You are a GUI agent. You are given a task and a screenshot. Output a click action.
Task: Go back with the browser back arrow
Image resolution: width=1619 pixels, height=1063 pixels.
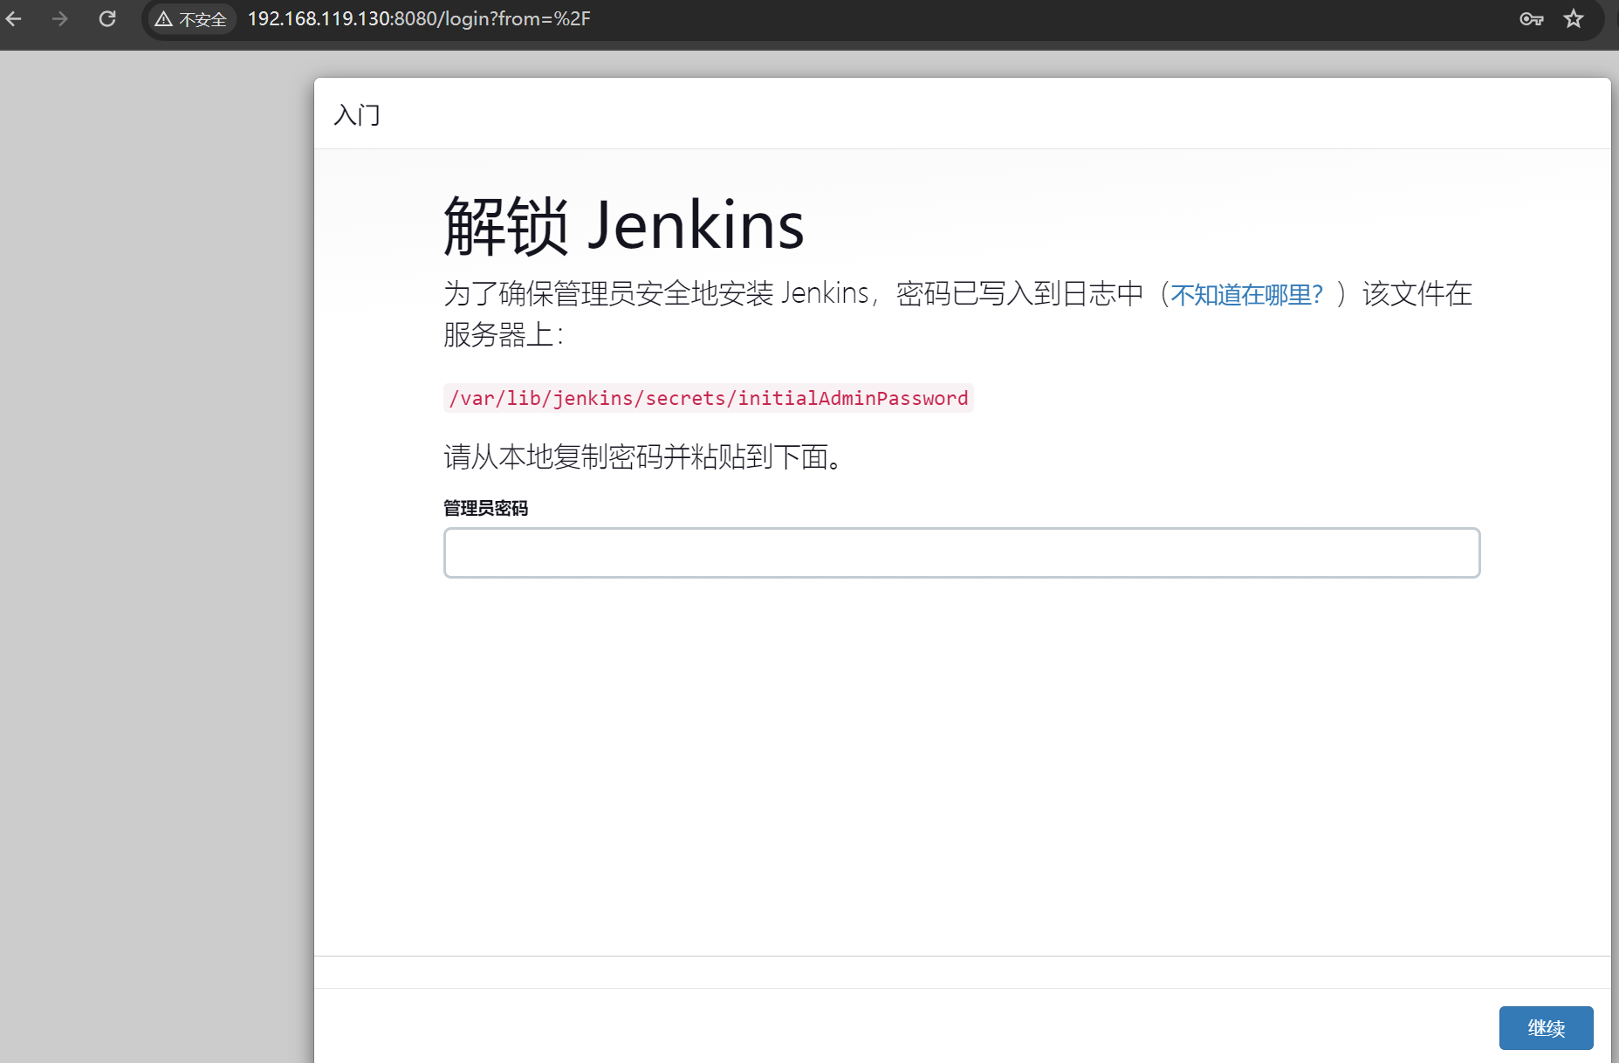[x=14, y=18]
